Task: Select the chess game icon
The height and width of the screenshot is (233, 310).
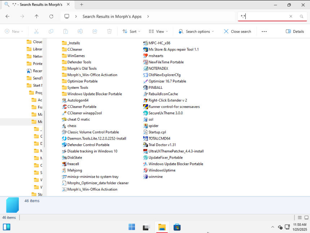Action: click(64, 125)
